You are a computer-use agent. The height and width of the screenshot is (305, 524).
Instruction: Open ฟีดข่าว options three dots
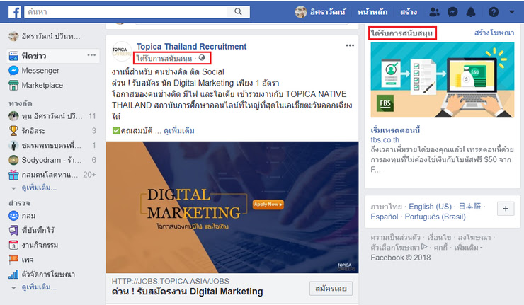(91, 55)
